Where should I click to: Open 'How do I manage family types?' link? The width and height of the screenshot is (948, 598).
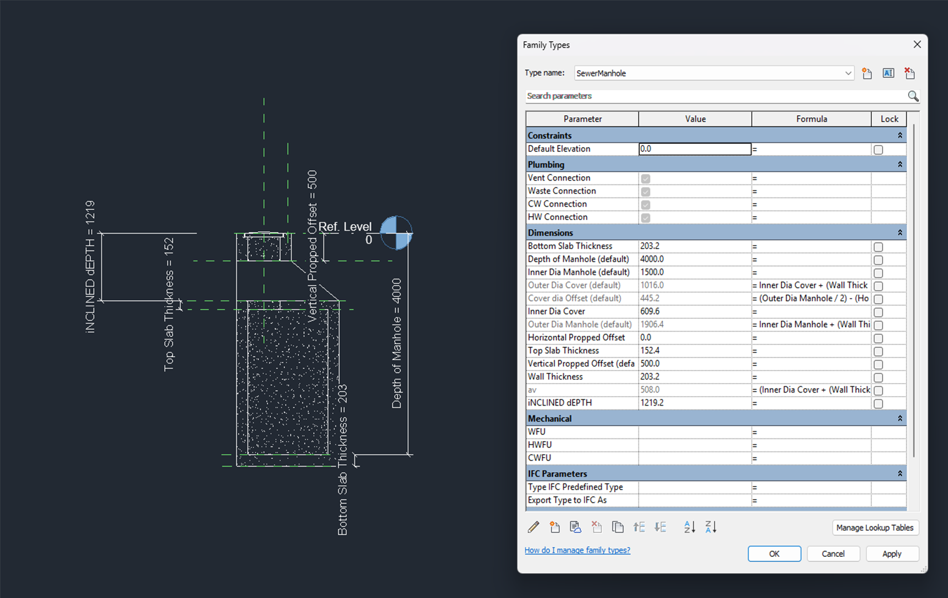click(578, 550)
